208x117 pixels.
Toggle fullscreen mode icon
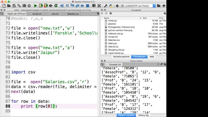(99, 6)
